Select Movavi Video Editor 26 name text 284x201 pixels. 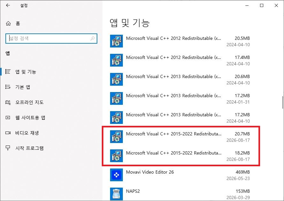tap(150, 172)
